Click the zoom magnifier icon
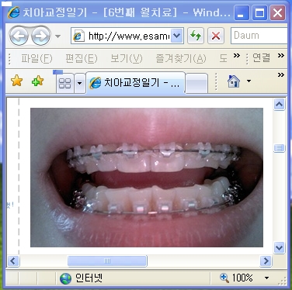 224,278
